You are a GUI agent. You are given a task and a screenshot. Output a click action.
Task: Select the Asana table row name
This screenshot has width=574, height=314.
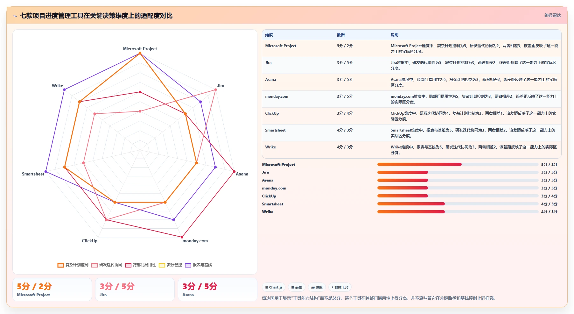[270, 80]
